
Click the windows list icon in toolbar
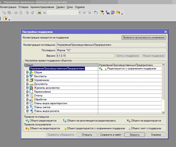point(96,12)
